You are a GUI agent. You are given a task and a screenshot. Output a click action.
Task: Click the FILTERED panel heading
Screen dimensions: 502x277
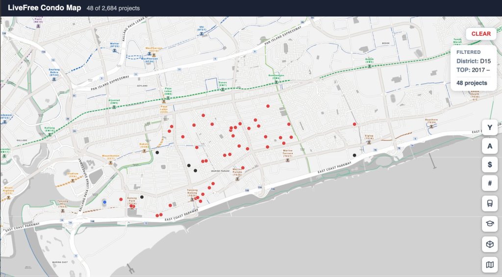pyautogui.click(x=468, y=52)
